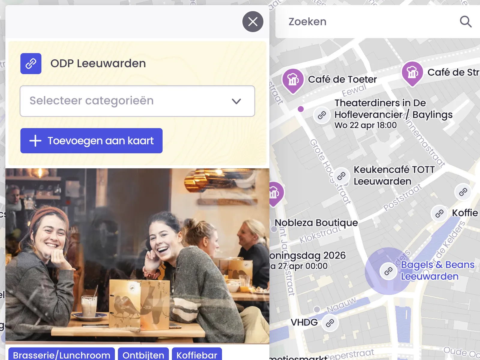Image resolution: width=480 pixels, height=360 pixels.
Task: Click the search magnifier icon
Action: pyautogui.click(x=466, y=22)
